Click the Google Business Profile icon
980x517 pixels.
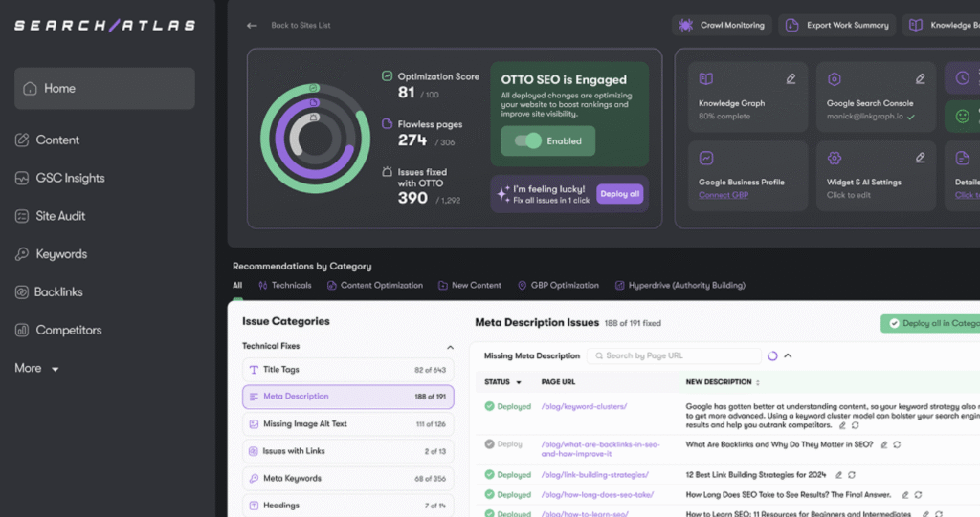pos(705,158)
